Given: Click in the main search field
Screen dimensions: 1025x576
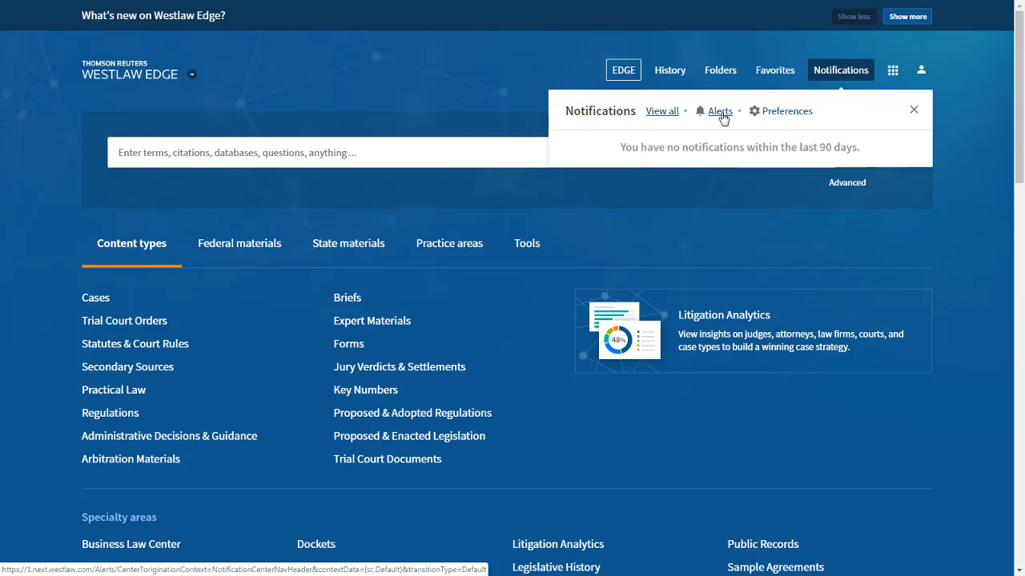Looking at the screenshot, I should pyautogui.click(x=328, y=153).
